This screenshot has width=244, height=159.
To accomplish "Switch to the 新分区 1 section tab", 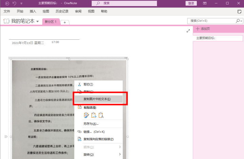I will [50, 22].
